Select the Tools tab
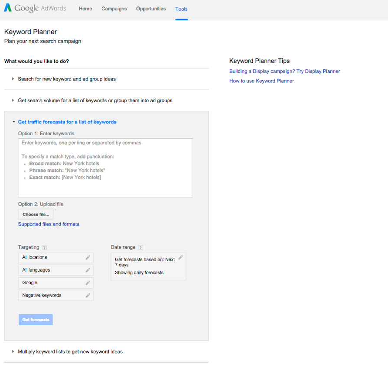The width and height of the screenshot is (388, 366). [x=181, y=9]
